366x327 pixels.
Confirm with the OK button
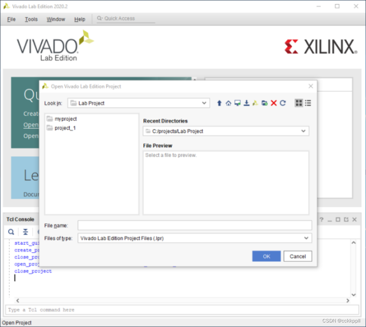[266, 256]
